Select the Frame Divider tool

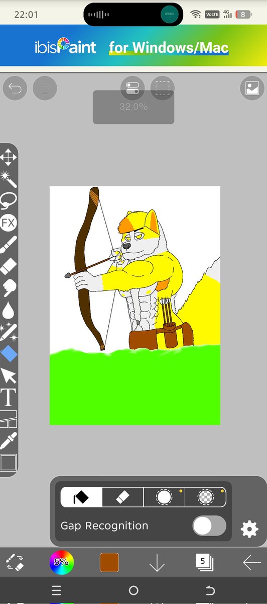pos(9,419)
